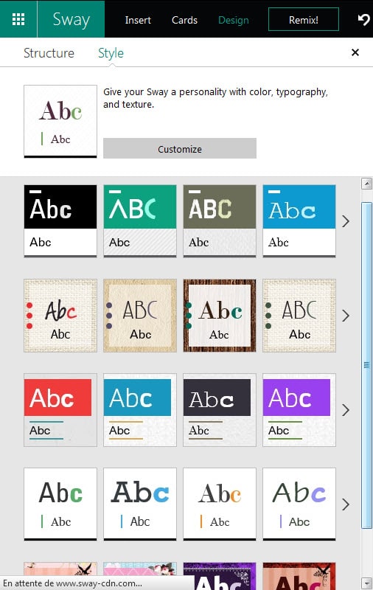Show more variations of textured style row

[x=346, y=316]
